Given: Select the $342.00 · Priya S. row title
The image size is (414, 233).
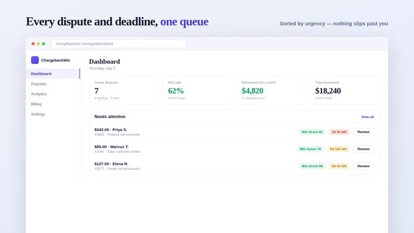Looking at the screenshot, I should point(111,129).
